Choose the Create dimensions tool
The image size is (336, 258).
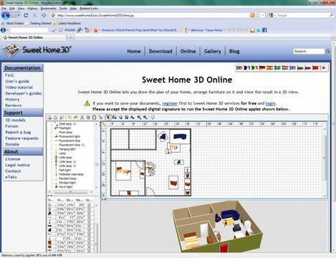coord(126,118)
